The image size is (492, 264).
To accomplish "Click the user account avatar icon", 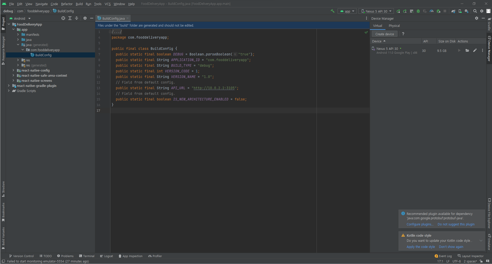I will [x=488, y=11].
